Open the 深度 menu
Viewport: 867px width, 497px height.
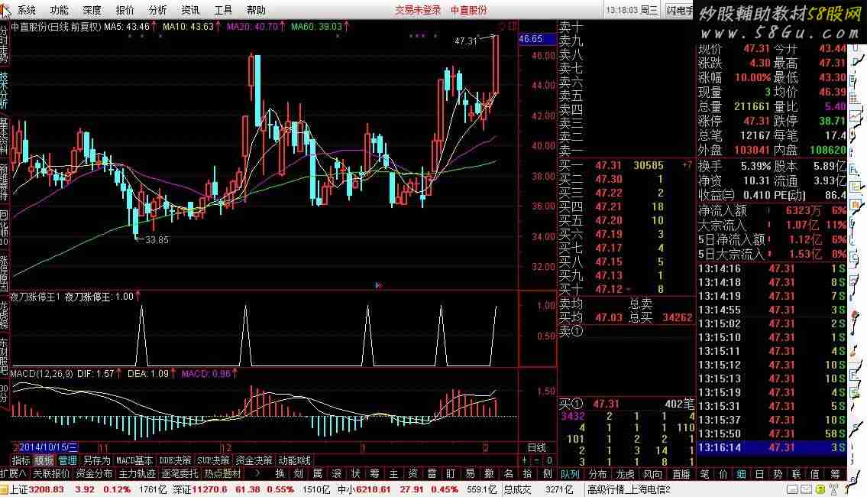tap(92, 10)
